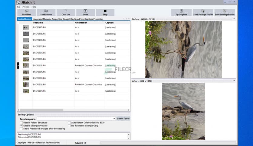Toggle Enable Change Preview checkbox
This screenshot has height=146, width=253.
point(21,125)
